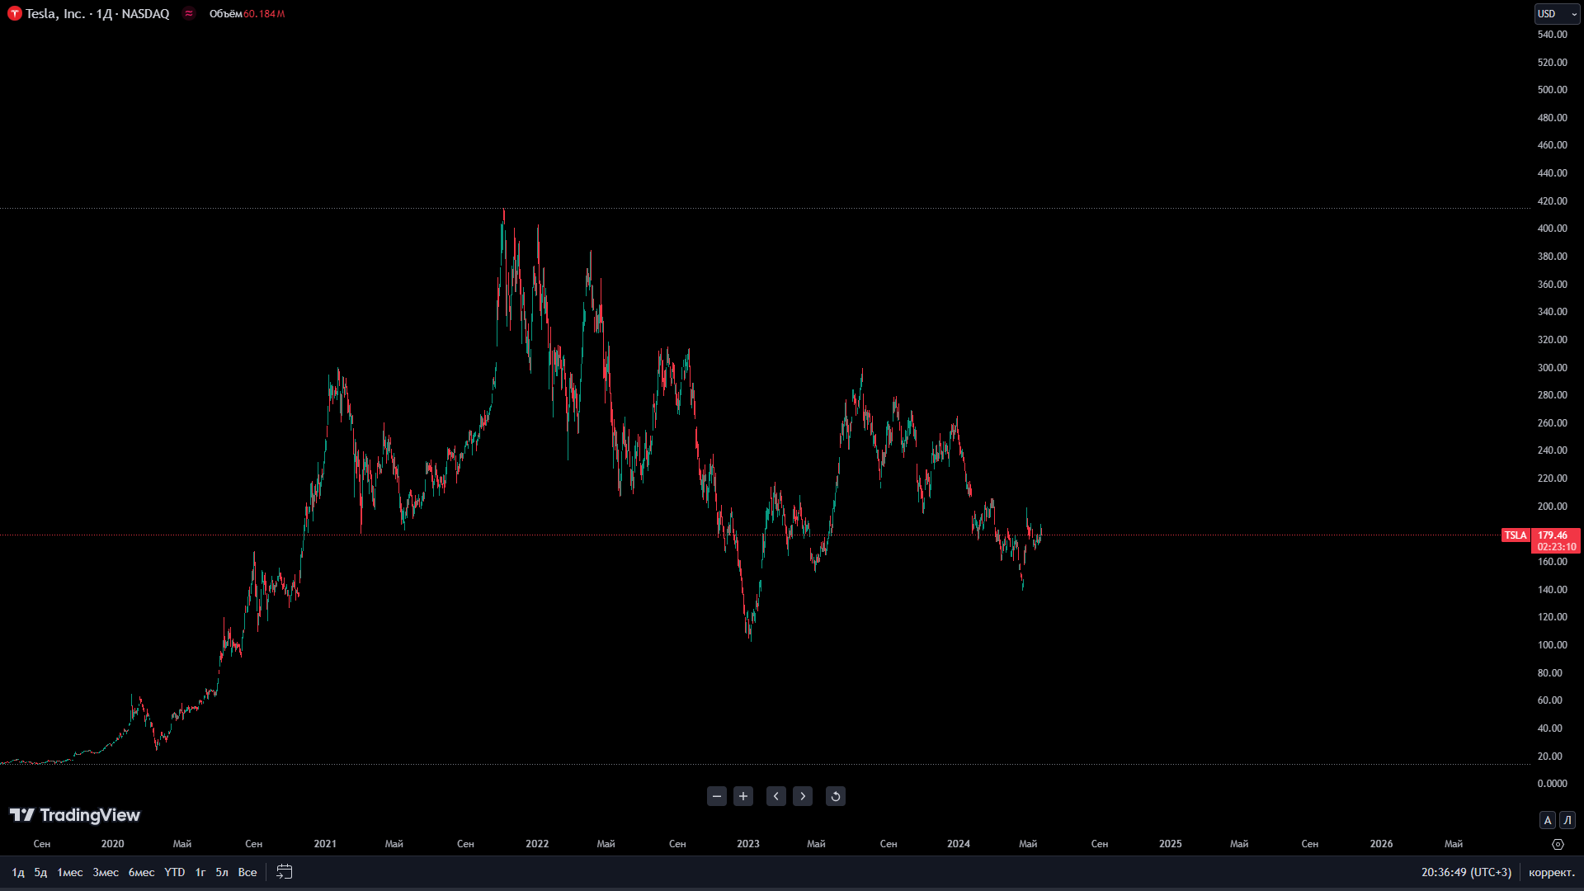
Task: Select the YTD time range
Action: click(174, 872)
